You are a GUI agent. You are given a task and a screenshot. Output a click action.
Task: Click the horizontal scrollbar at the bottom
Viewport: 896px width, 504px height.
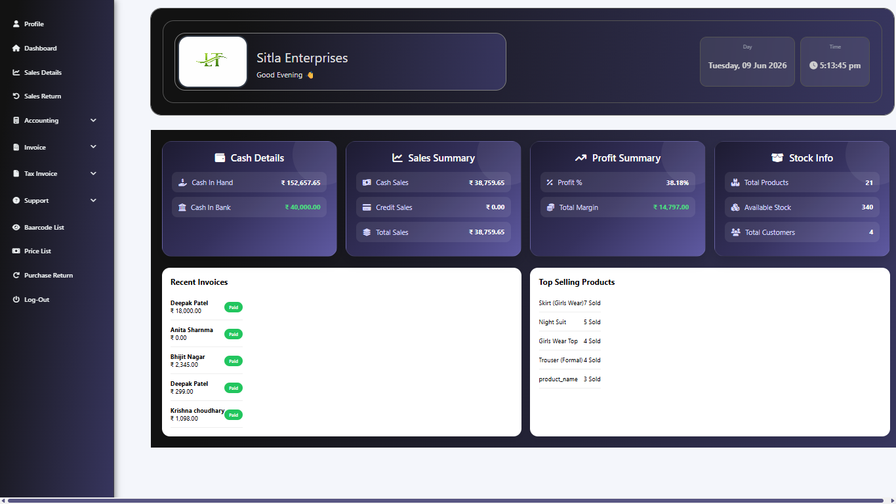(x=445, y=501)
